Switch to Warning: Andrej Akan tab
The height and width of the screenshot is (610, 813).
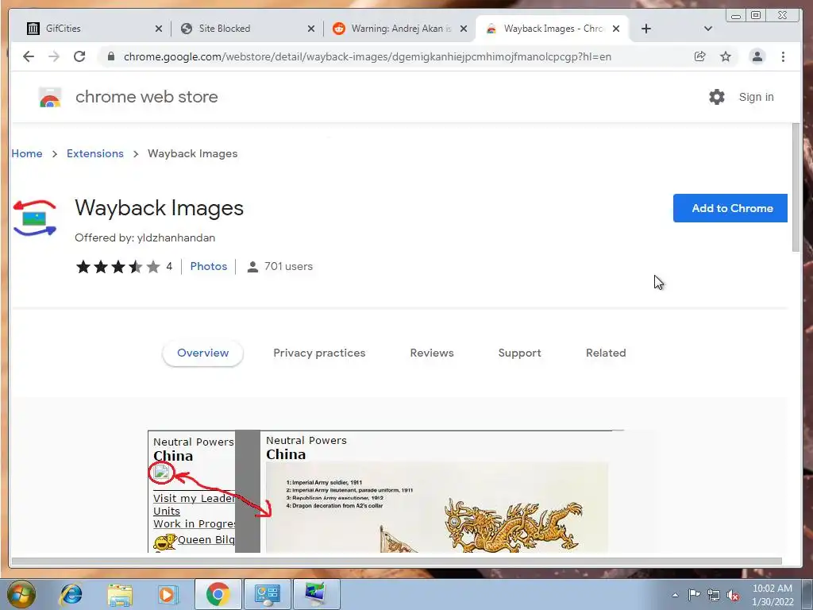401,29
